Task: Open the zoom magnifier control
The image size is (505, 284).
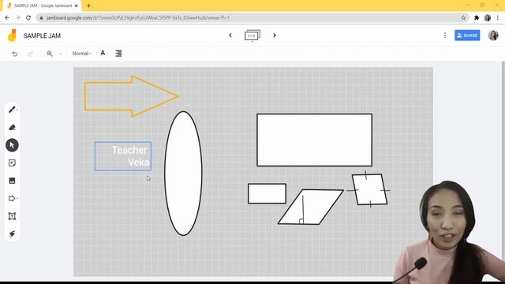Action: 50,54
